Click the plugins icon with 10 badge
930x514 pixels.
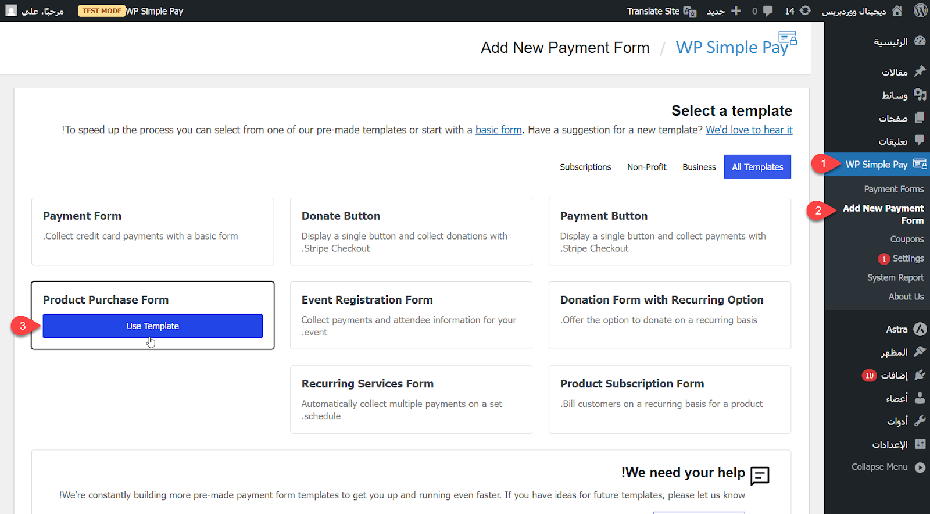(x=920, y=375)
